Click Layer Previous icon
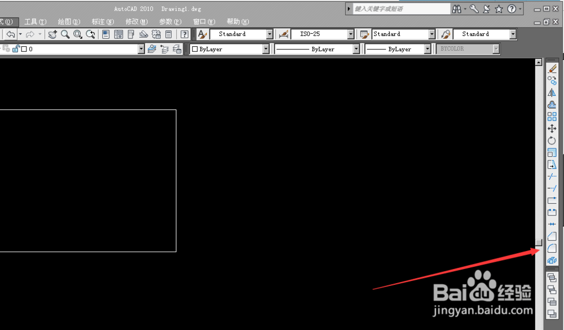This screenshot has width=564, height=330. [164, 49]
